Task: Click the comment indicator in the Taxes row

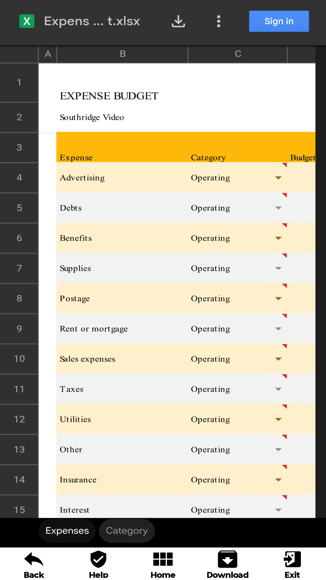Action: point(285,376)
